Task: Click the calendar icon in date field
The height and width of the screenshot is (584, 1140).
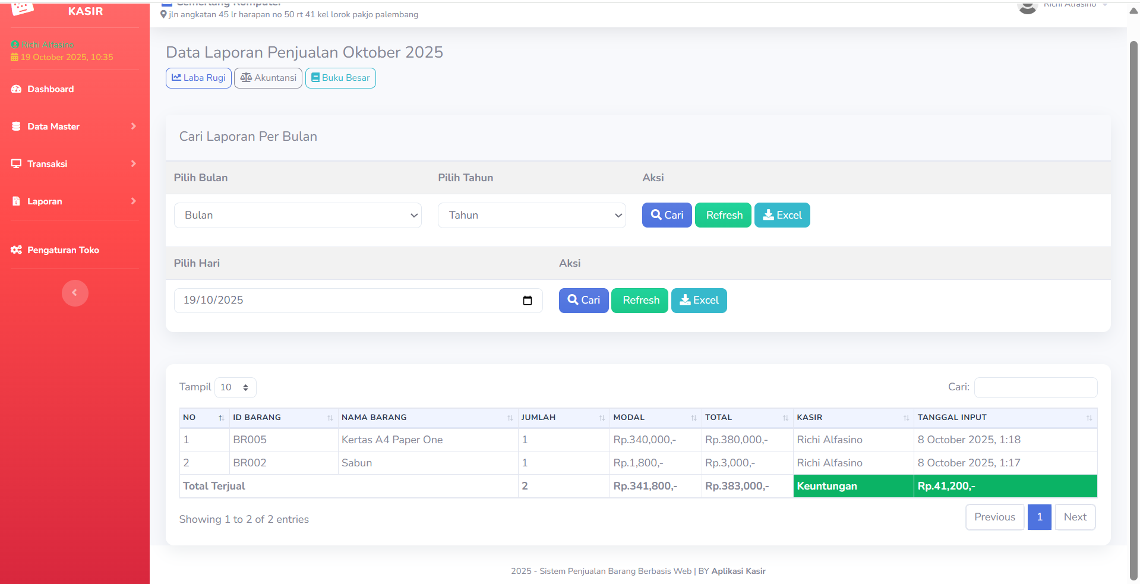Action: tap(527, 301)
